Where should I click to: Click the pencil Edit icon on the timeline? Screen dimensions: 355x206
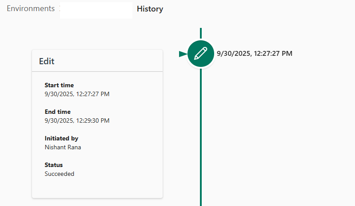coord(201,54)
